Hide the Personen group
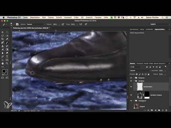Viewport: 171px width, 128px height. pyautogui.click(x=131, y=78)
